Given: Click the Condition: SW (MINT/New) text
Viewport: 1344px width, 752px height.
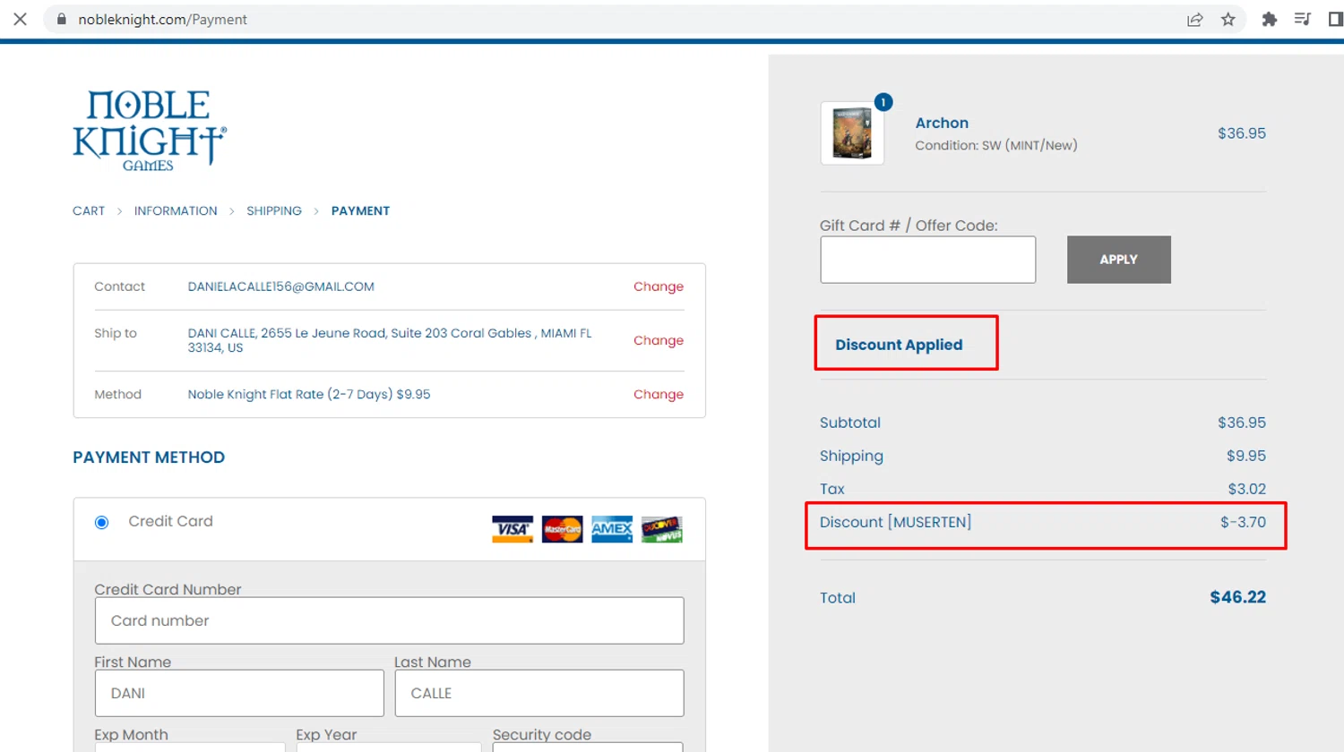Looking at the screenshot, I should click(996, 145).
